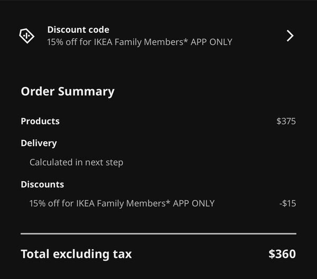Open the Discount code row title

(78, 30)
